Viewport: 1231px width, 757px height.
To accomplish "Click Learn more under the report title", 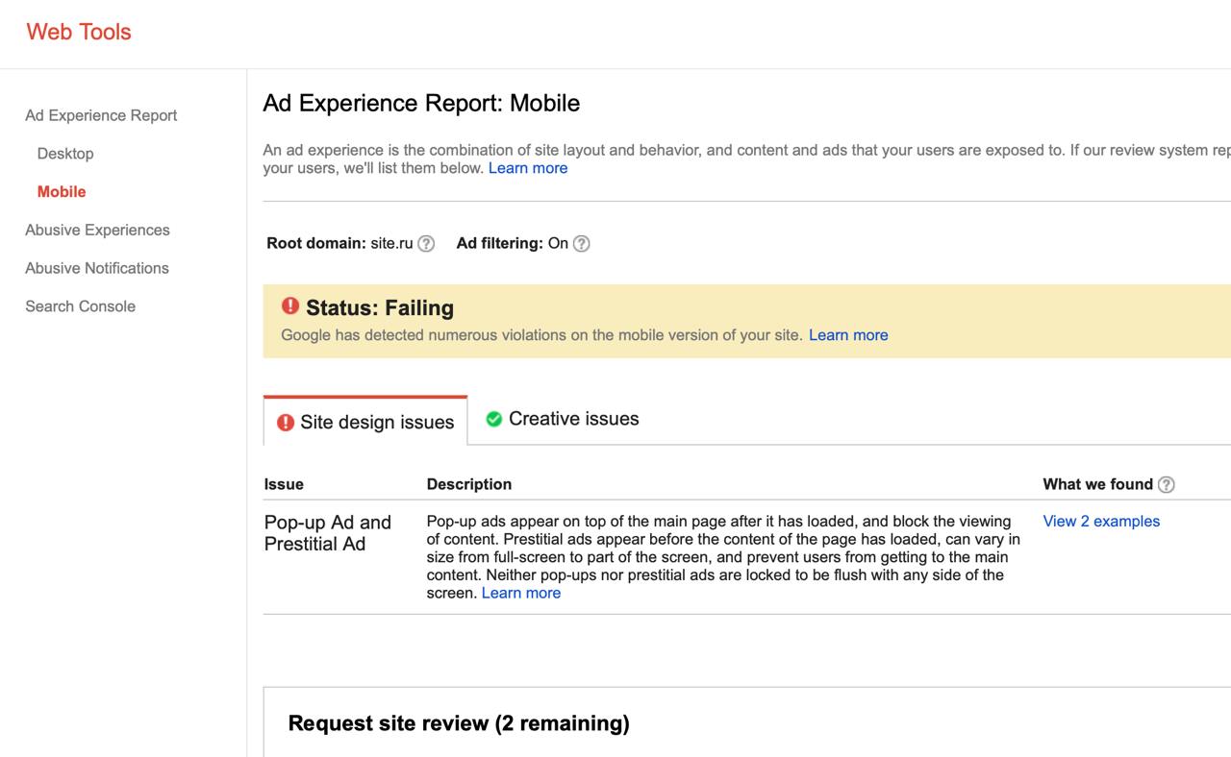I will [527, 168].
